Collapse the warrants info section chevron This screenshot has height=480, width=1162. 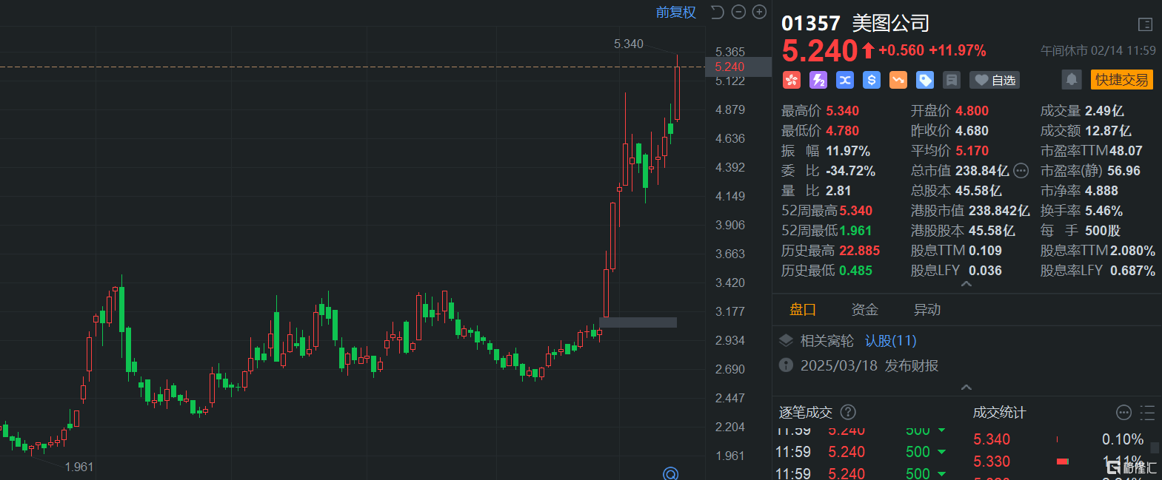[966, 388]
